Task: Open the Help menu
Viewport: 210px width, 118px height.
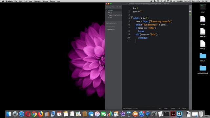Action: tap(58, 1)
